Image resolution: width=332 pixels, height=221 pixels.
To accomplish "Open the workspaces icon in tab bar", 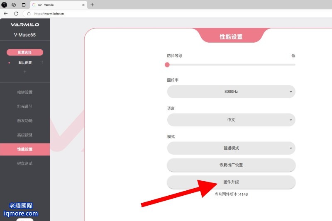I will point(14,5).
